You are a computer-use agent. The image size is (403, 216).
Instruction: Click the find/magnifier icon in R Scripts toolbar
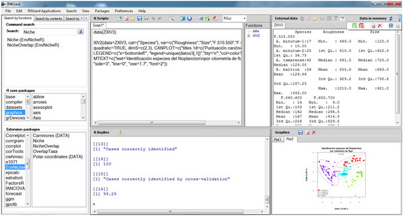click(172, 18)
